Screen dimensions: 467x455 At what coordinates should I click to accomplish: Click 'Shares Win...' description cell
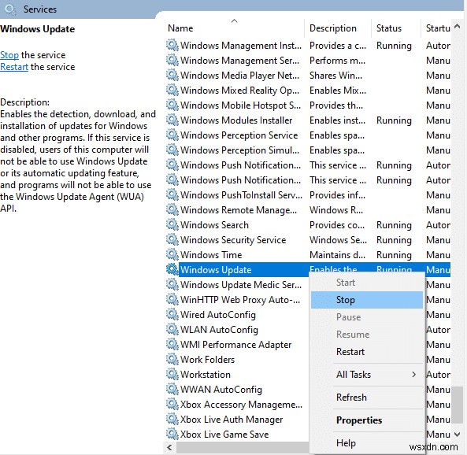pyautogui.click(x=336, y=76)
